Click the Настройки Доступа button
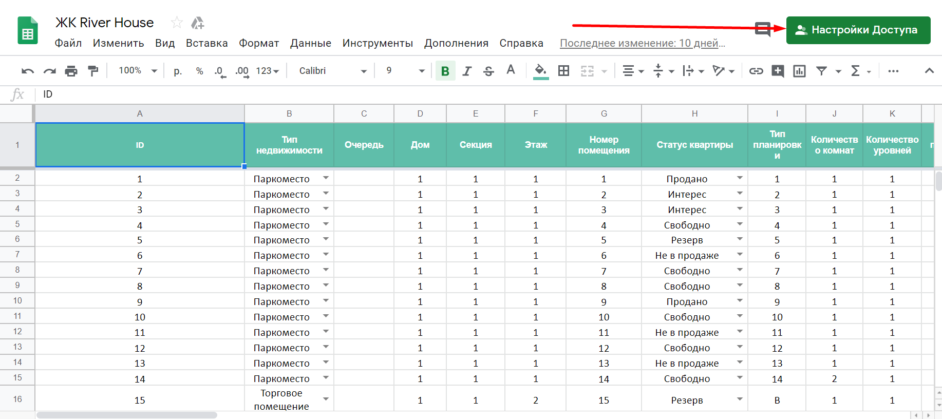The width and height of the screenshot is (942, 419). click(858, 30)
